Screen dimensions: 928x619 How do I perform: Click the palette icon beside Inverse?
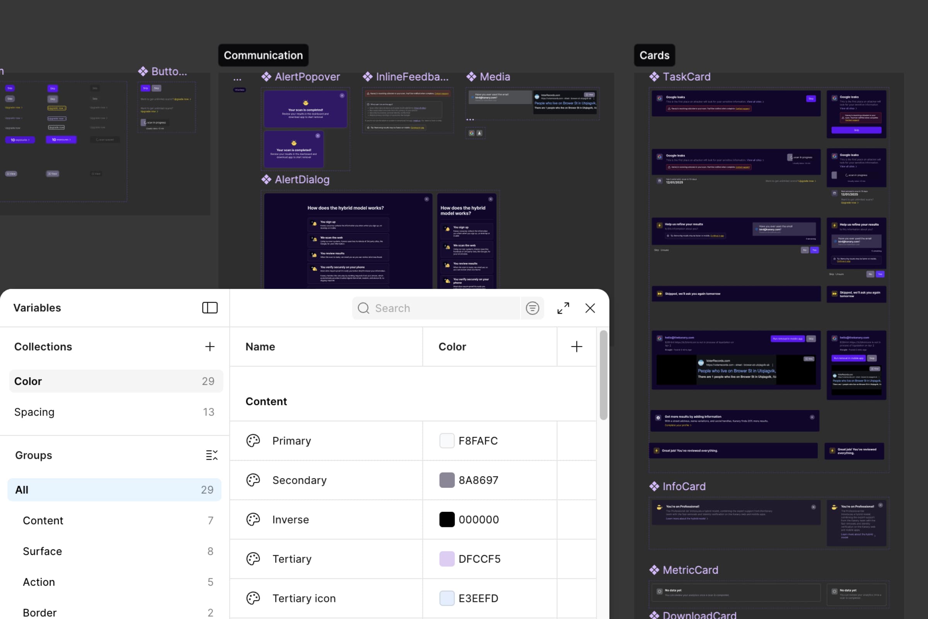(x=252, y=520)
